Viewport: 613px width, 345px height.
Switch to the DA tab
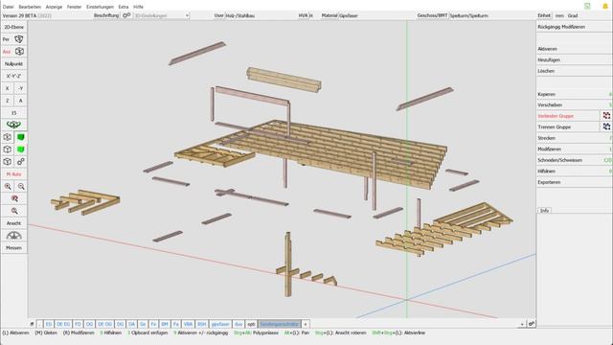(132, 324)
